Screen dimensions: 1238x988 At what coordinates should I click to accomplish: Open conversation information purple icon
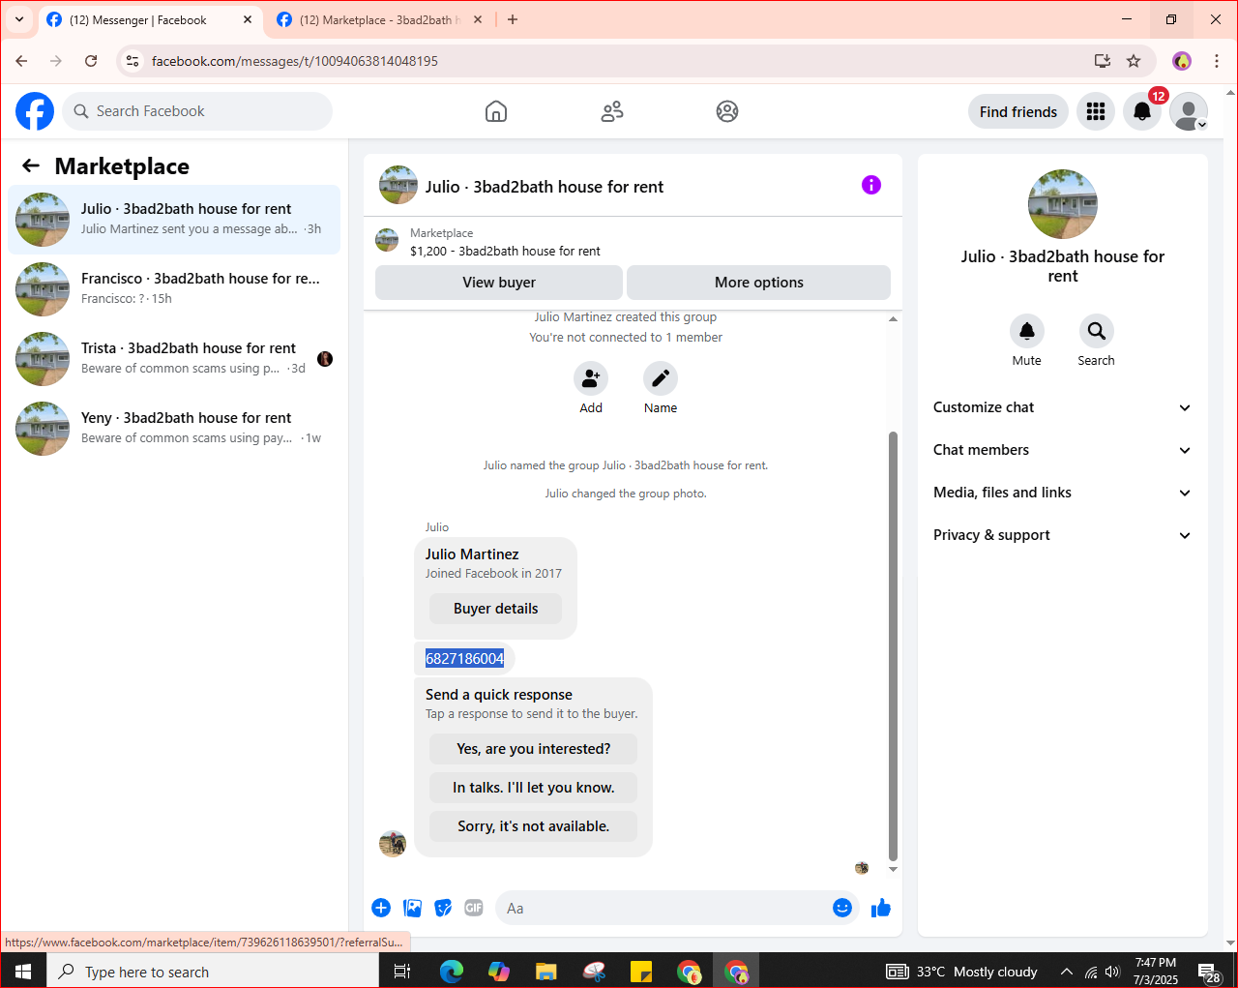coord(871,185)
